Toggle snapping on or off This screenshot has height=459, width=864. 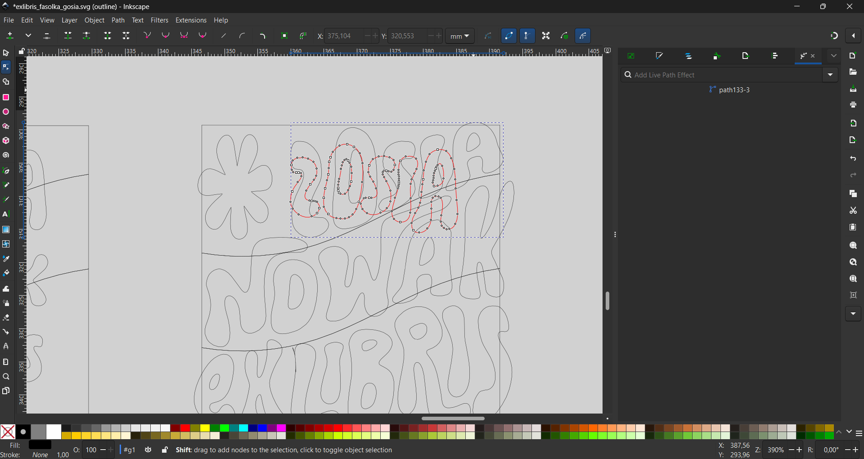[x=834, y=36]
